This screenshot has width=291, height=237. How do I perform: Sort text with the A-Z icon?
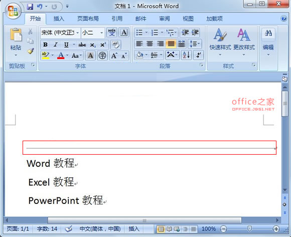(x=186, y=55)
